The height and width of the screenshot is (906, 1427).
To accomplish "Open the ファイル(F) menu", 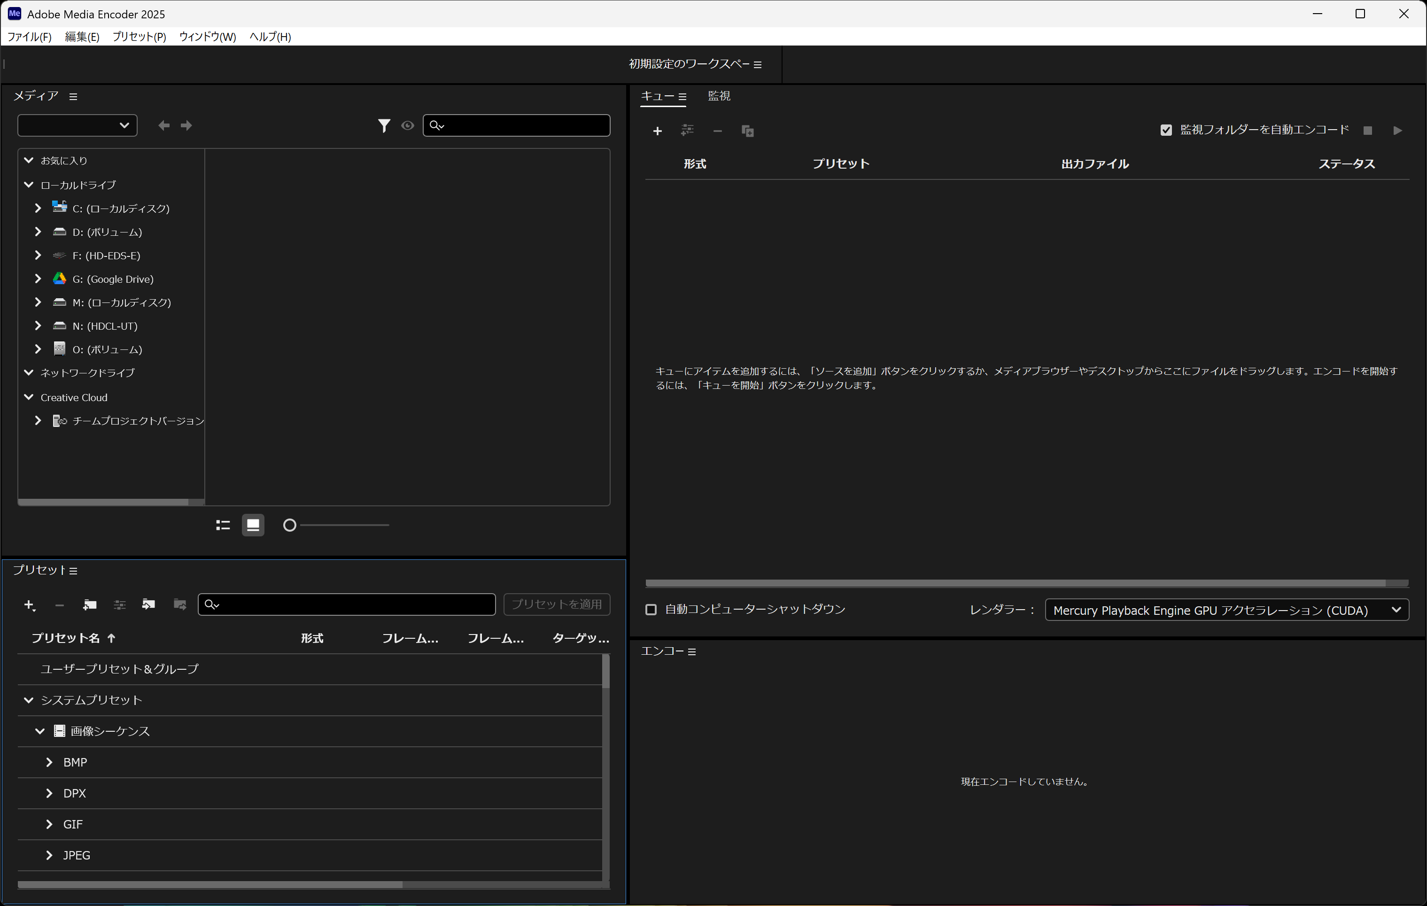I will pos(29,37).
